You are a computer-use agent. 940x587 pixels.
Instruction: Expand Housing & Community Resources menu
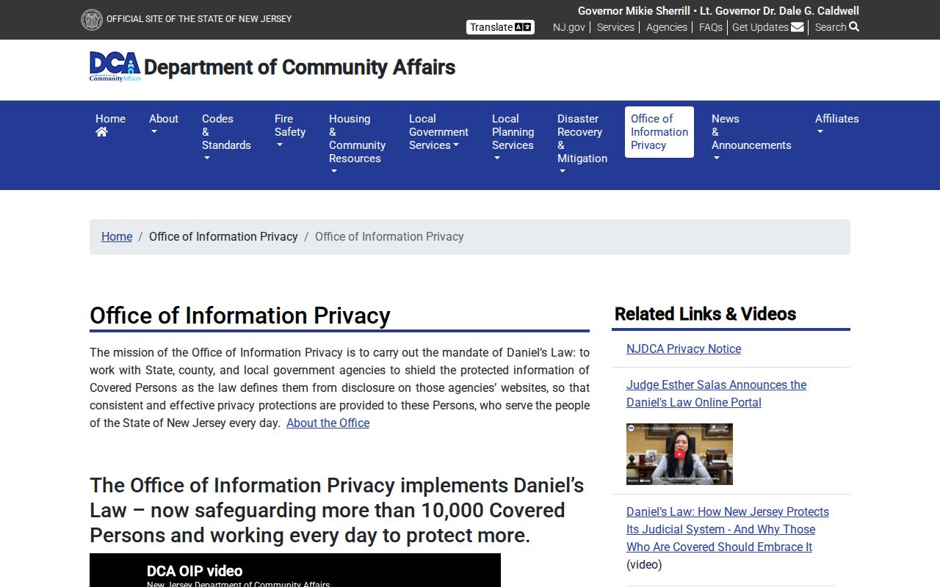357,145
